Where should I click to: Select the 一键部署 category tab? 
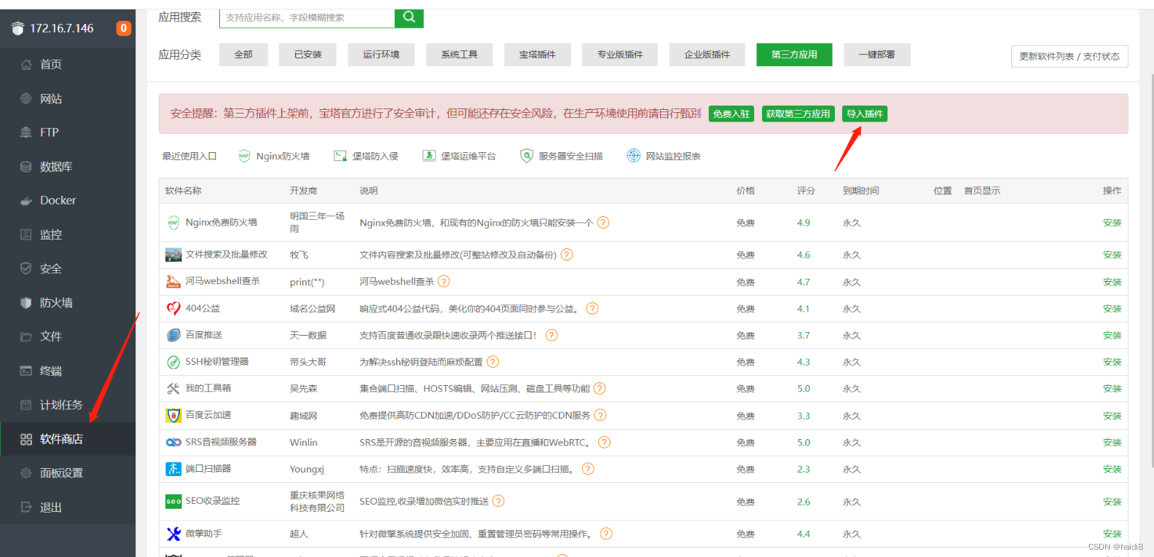click(x=877, y=55)
